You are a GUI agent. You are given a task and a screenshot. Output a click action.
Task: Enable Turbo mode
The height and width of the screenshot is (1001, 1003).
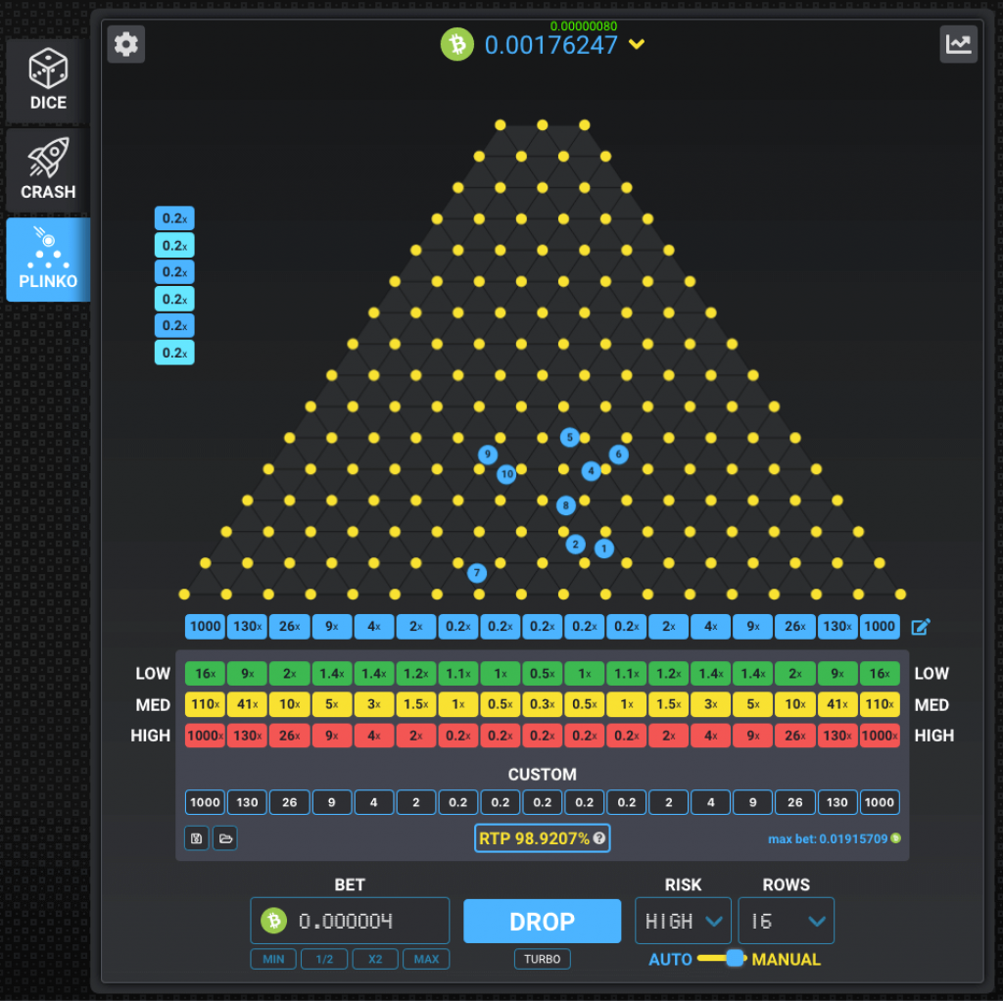click(542, 959)
